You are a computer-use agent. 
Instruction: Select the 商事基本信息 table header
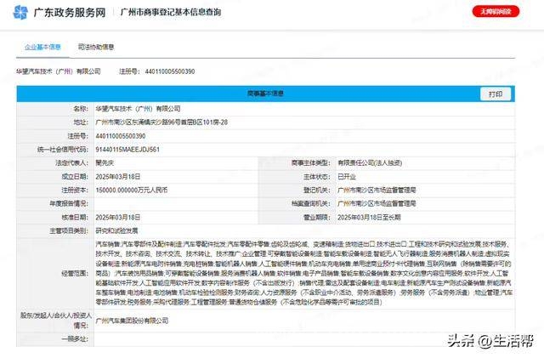pyautogui.click(x=265, y=94)
